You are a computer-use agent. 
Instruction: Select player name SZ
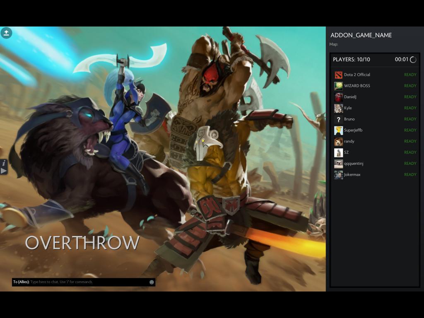point(347,152)
